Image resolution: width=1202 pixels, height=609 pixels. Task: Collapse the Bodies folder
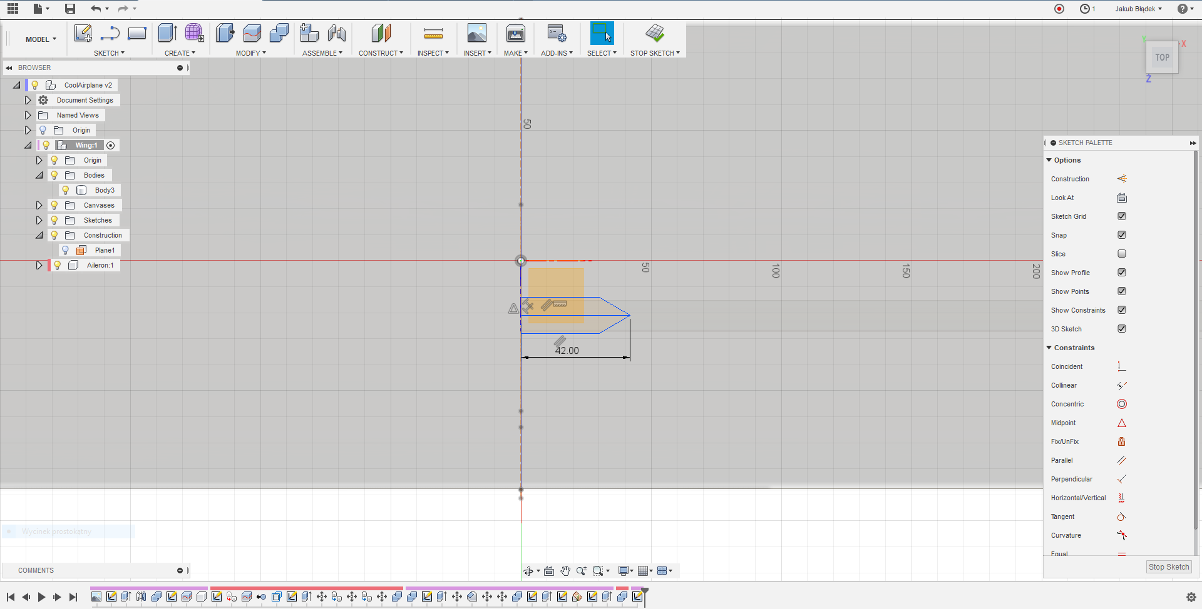pyautogui.click(x=39, y=175)
